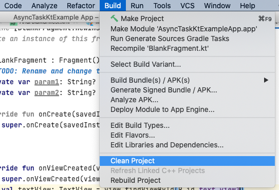The width and height of the screenshot is (279, 190).
Task: Select Rebuild Project
Action: click(187, 180)
